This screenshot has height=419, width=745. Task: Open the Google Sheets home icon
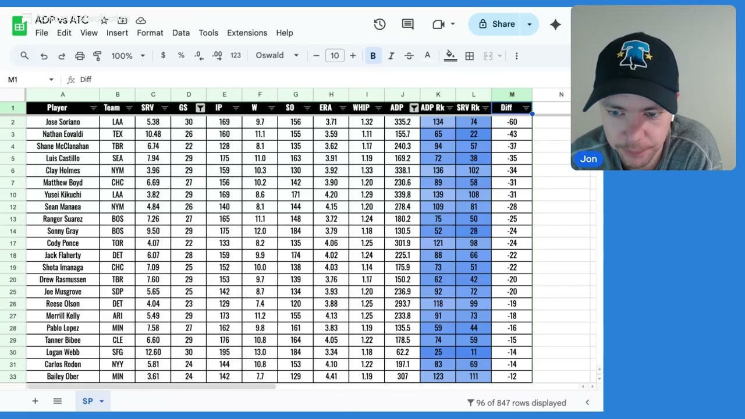20,26
